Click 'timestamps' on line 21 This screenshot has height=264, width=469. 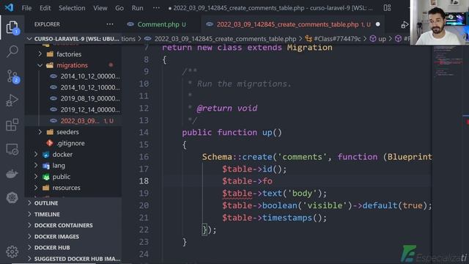click(x=287, y=218)
